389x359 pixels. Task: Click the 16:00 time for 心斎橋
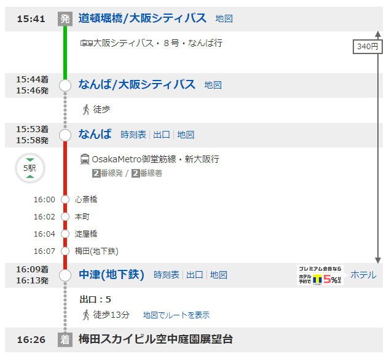[44, 199]
